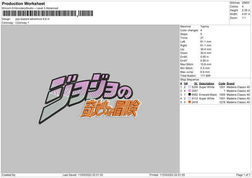
Task: Click the Code column header
Action: pyautogui.click(x=222, y=84)
